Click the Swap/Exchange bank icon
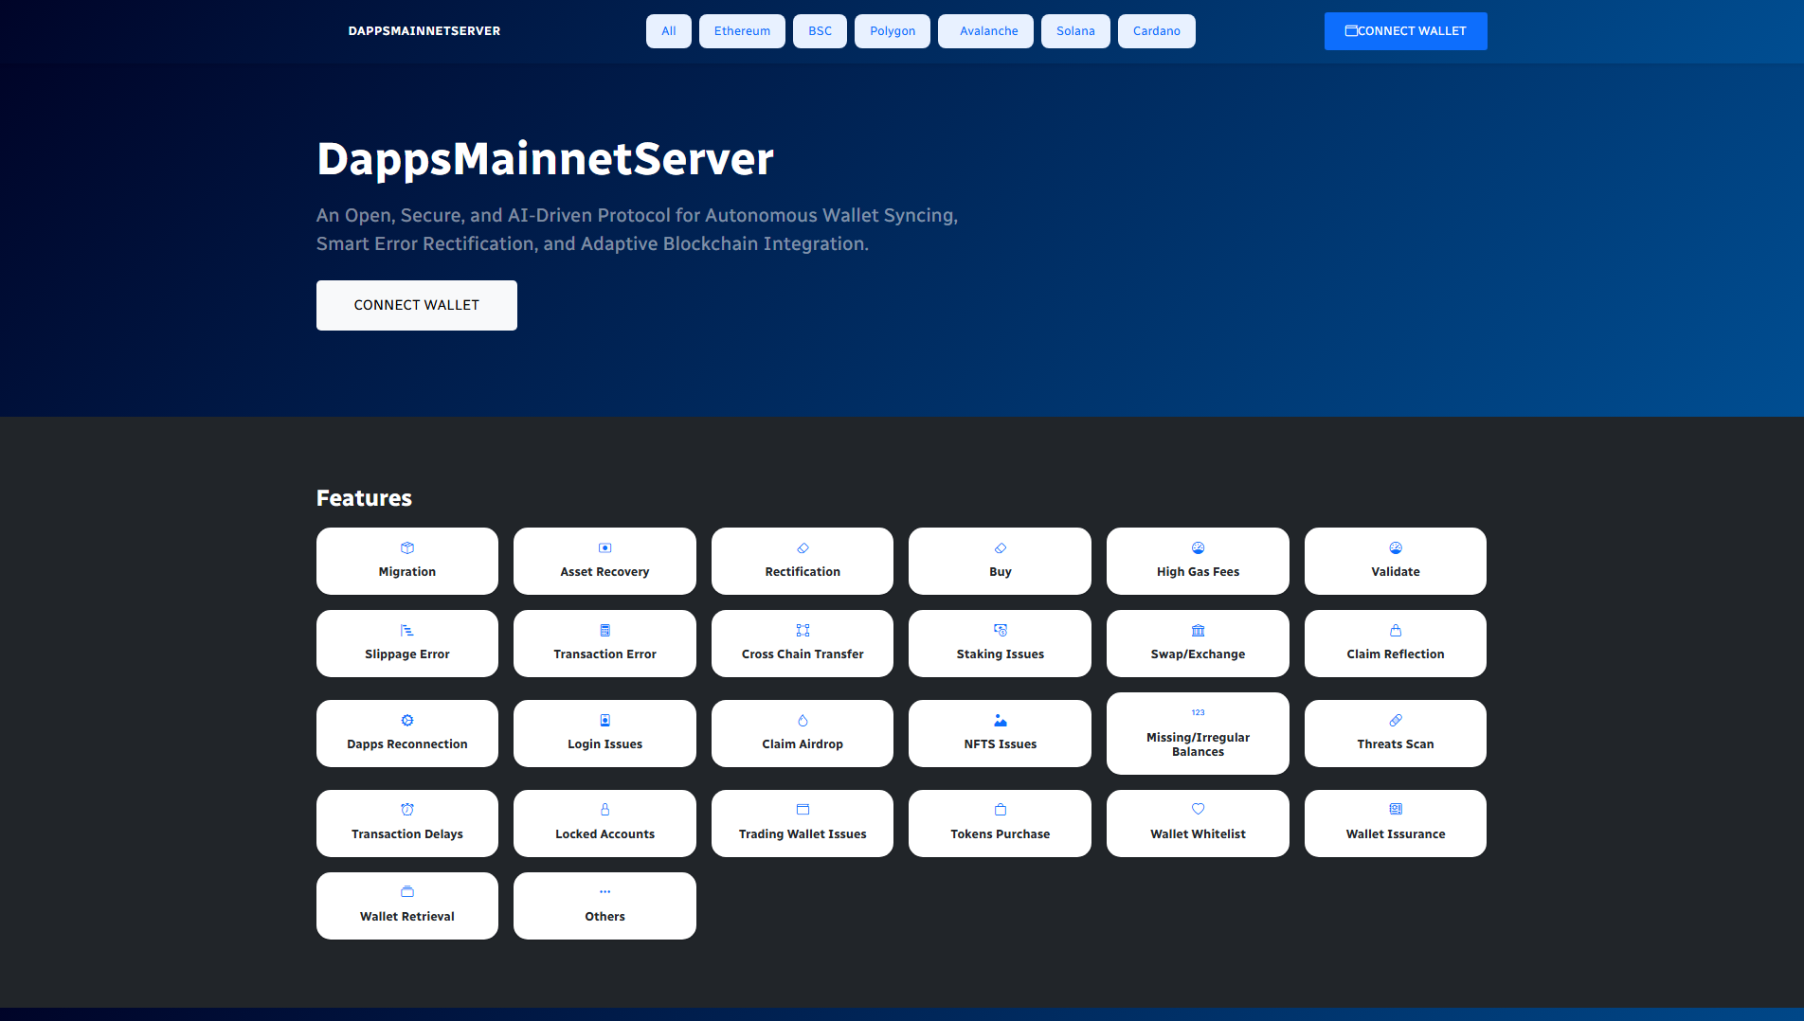The width and height of the screenshot is (1804, 1021). 1198,630
